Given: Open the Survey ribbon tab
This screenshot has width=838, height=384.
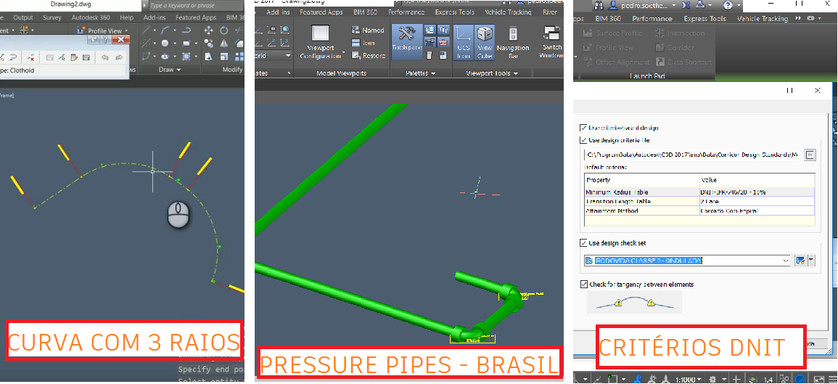Looking at the screenshot, I should click(x=52, y=17).
